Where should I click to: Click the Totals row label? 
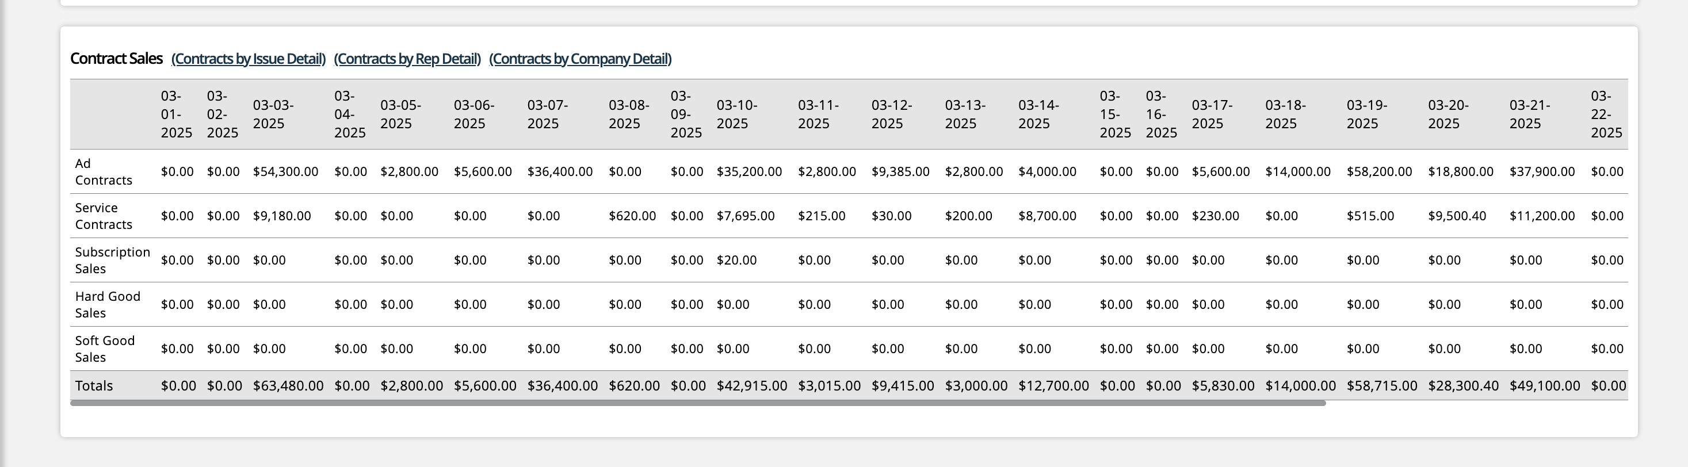coord(94,386)
